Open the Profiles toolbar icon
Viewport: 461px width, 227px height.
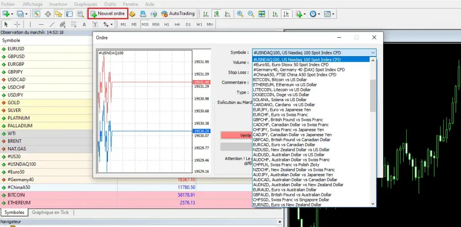point(20,14)
